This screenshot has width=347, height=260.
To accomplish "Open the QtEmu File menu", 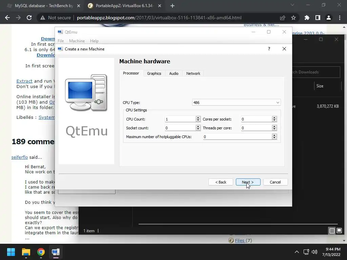I will click(61, 41).
